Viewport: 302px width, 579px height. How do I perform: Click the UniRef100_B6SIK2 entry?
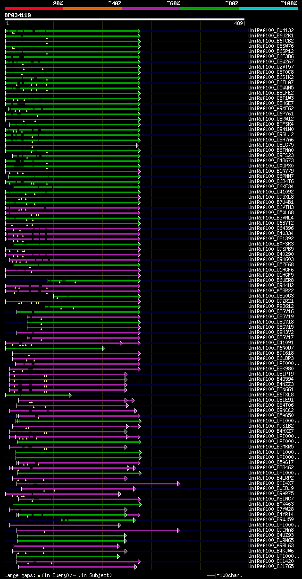[x=271, y=78]
